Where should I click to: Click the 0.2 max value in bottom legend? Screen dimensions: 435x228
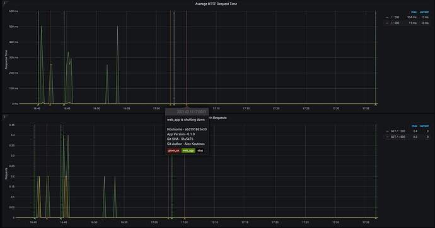[x=415, y=137]
